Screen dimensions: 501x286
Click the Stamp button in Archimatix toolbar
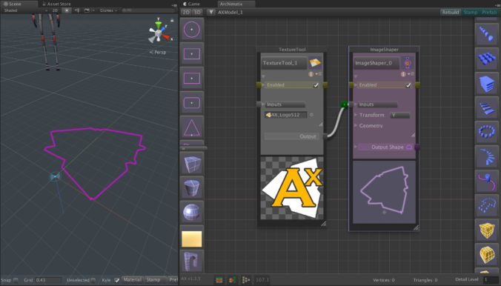tap(471, 12)
